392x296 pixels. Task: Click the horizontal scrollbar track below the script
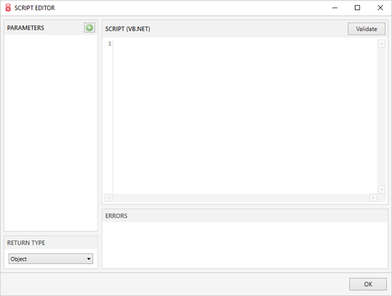click(x=241, y=198)
